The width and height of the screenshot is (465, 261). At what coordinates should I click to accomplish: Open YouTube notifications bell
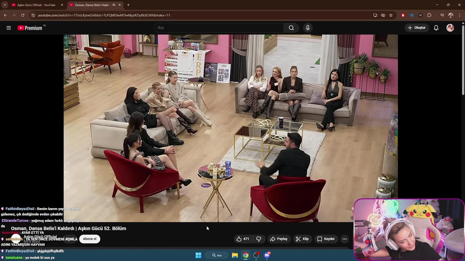[x=436, y=28]
